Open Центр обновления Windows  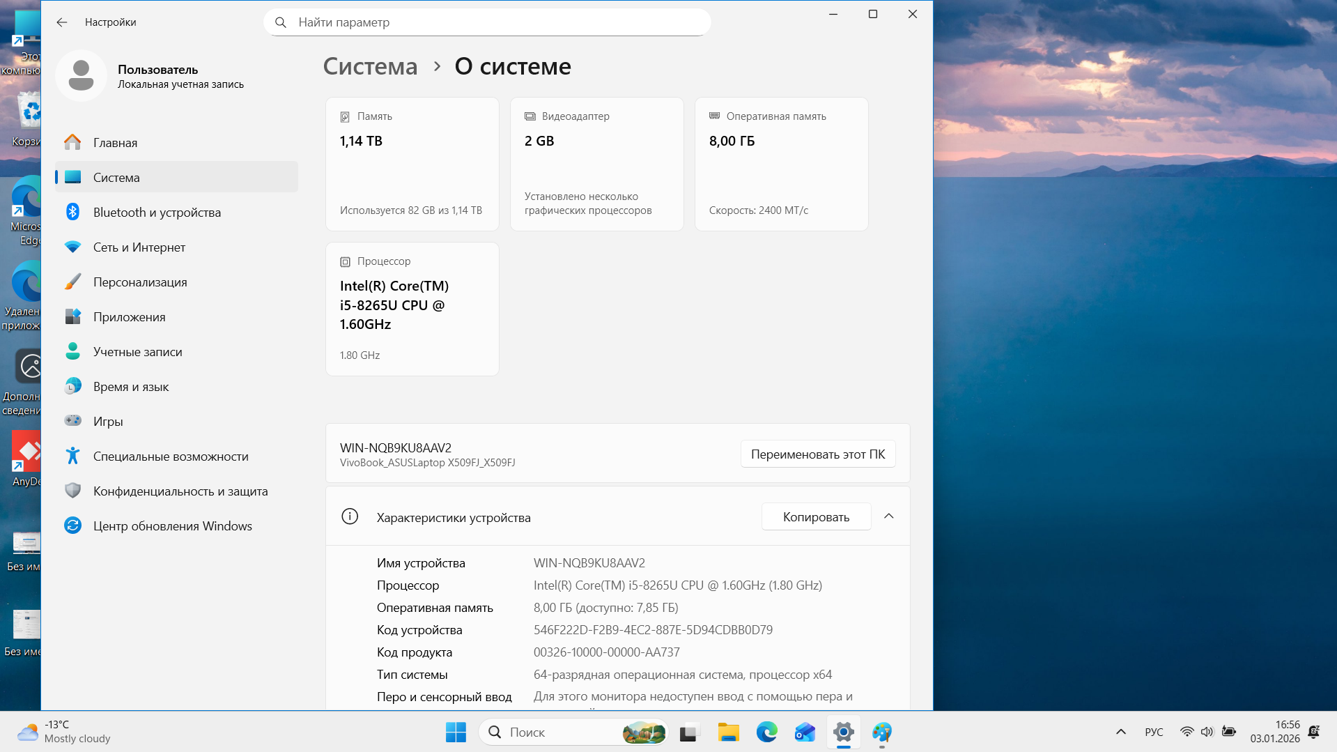(x=172, y=526)
